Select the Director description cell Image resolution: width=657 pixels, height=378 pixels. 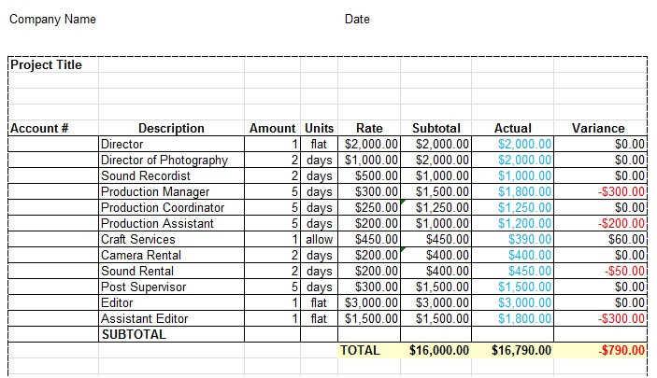171,144
